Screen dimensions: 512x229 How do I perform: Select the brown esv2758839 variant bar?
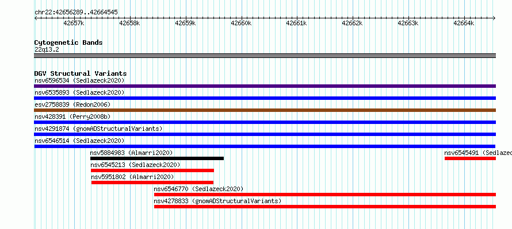[x=265, y=110]
